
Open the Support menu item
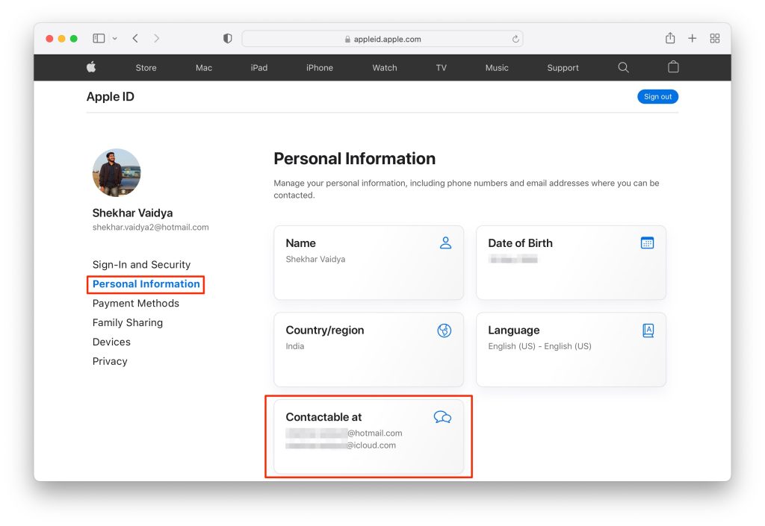(563, 68)
